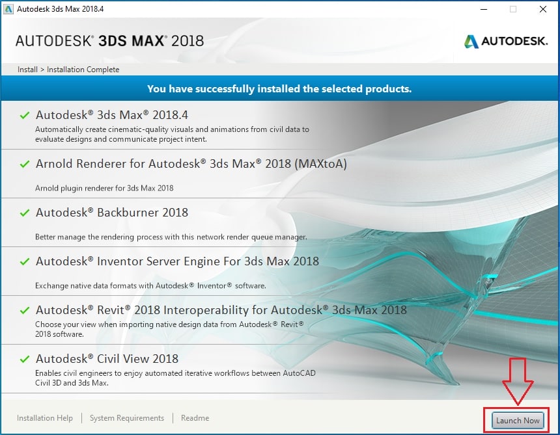Open the Readme link
This screenshot has width=560, height=435.
195,418
